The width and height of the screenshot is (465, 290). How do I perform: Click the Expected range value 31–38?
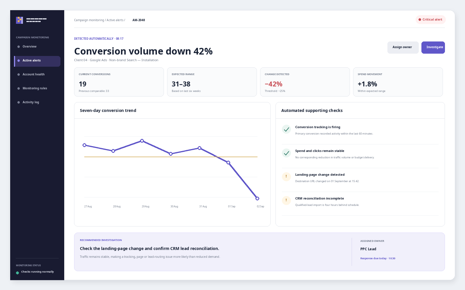181,84
